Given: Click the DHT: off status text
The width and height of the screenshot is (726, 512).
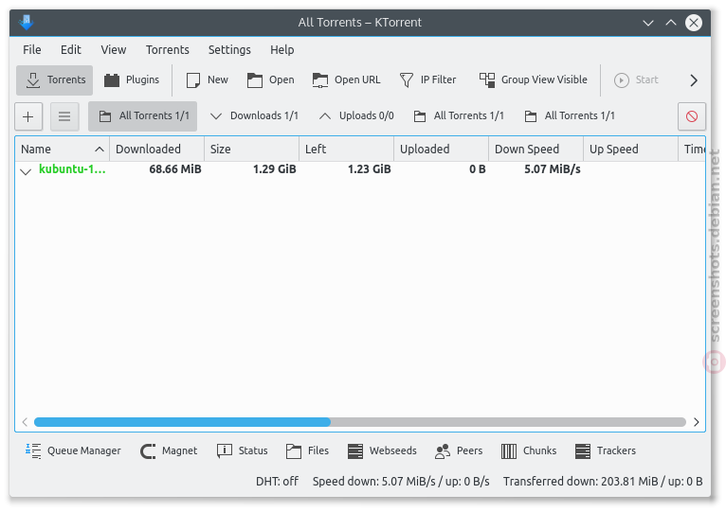Looking at the screenshot, I should pos(277,482).
